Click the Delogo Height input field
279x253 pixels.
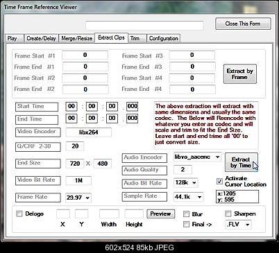134,213
